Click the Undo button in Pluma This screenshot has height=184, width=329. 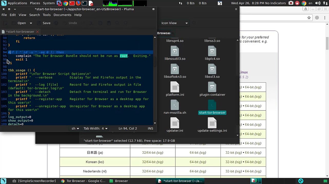pyautogui.click(x=70, y=23)
